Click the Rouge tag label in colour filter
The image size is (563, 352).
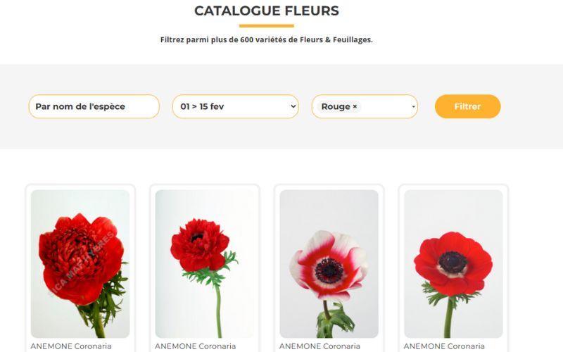point(335,107)
